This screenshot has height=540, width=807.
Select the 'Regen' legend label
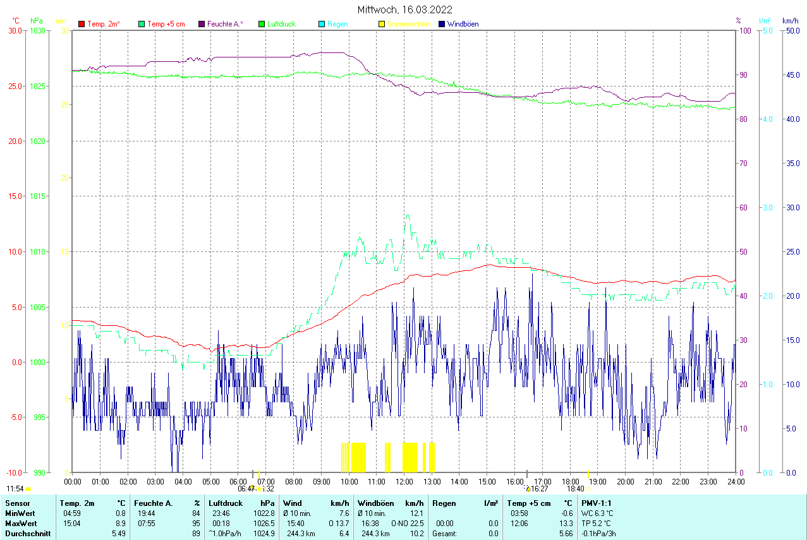tap(337, 24)
